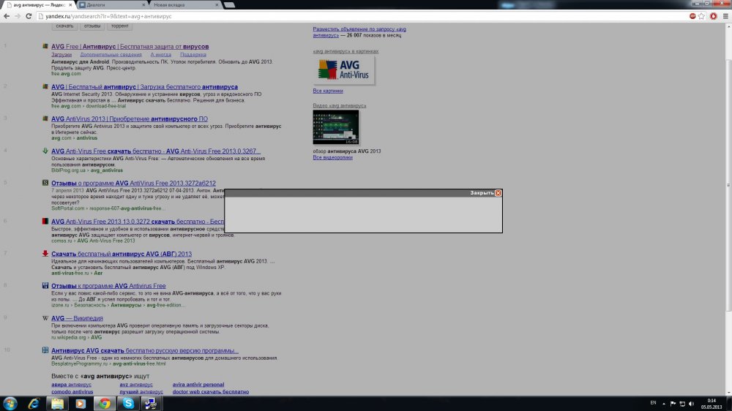Open Windows Media Player from the taskbar
Viewport: 732px width, 411px height.
(81, 404)
